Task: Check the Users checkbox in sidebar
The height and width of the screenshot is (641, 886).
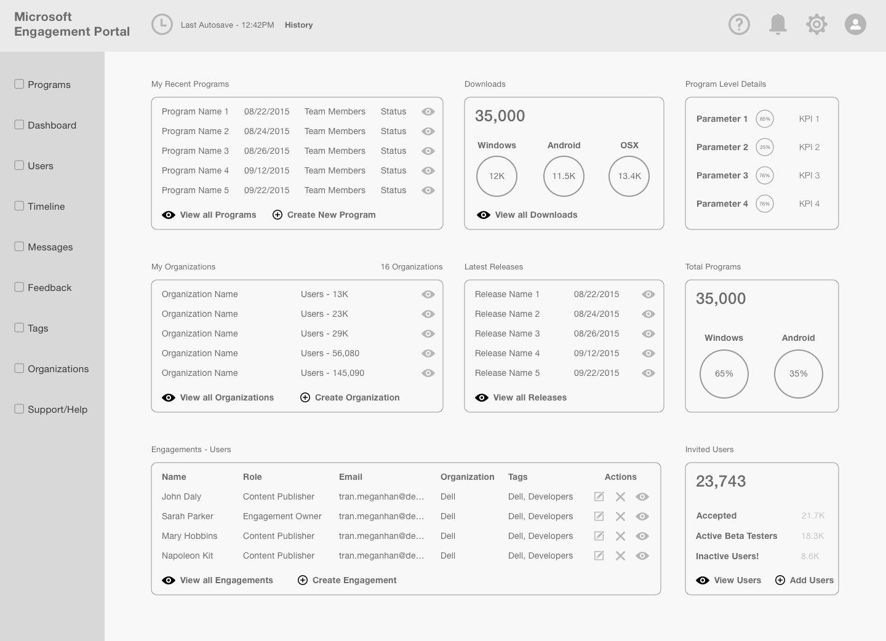Action: pos(19,165)
